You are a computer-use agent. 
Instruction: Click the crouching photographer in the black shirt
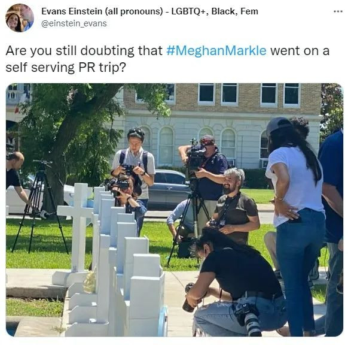click(x=235, y=282)
